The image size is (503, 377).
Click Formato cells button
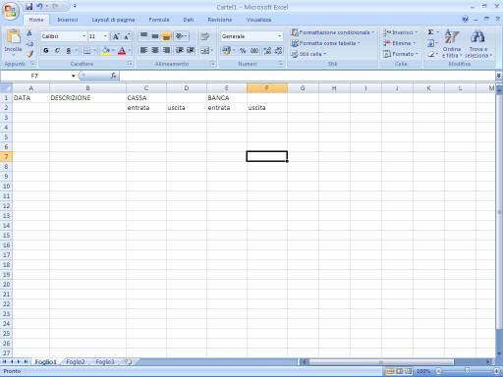pyautogui.click(x=401, y=54)
